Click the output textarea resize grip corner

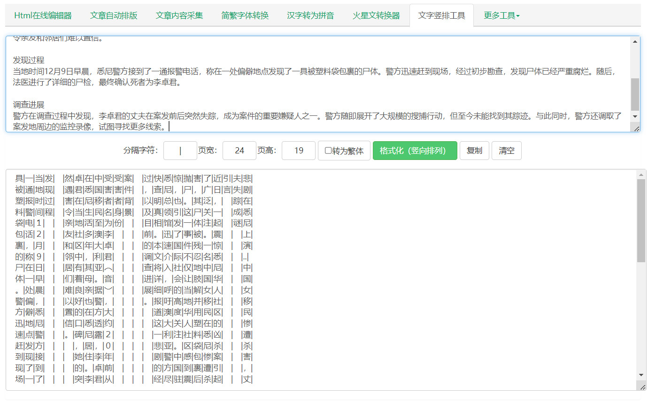pyautogui.click(x=642, y=387)
